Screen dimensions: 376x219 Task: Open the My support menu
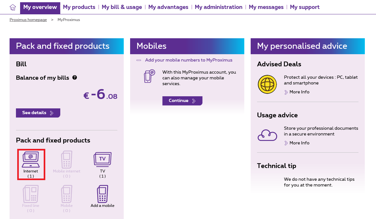pyautogui.click(x=305, y=7)
